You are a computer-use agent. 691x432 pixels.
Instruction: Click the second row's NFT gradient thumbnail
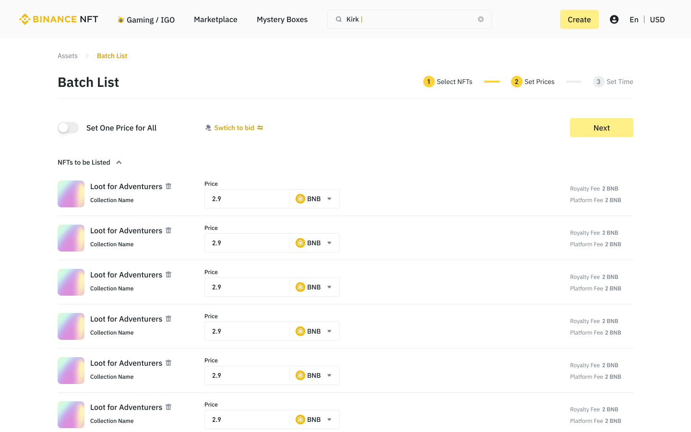pyautogui.click(x=71, y=238)
